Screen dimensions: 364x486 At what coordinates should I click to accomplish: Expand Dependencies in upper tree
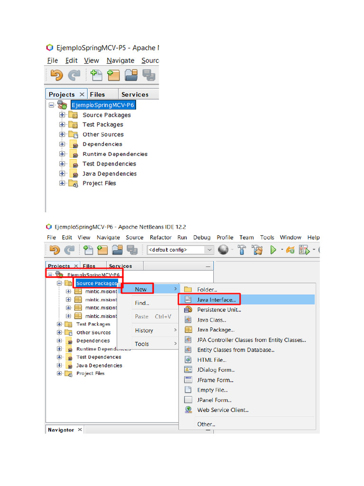point(62,144)
